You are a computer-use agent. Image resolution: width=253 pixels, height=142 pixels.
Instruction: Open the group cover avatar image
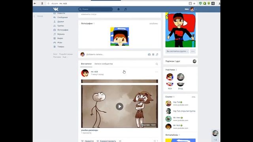180,30
